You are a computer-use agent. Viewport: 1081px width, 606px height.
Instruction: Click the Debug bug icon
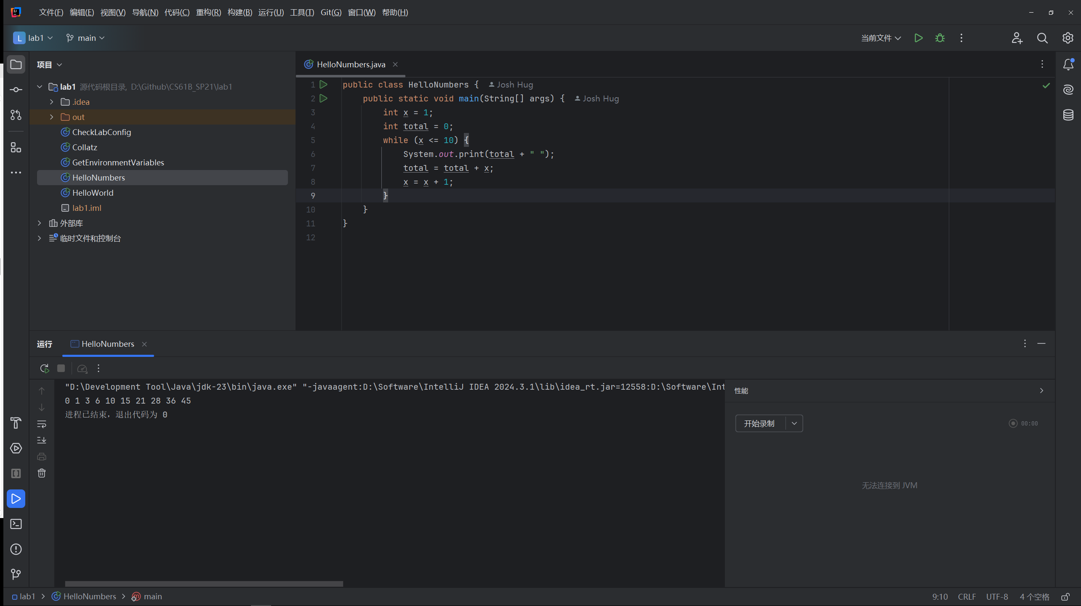[x=940, y=38]
